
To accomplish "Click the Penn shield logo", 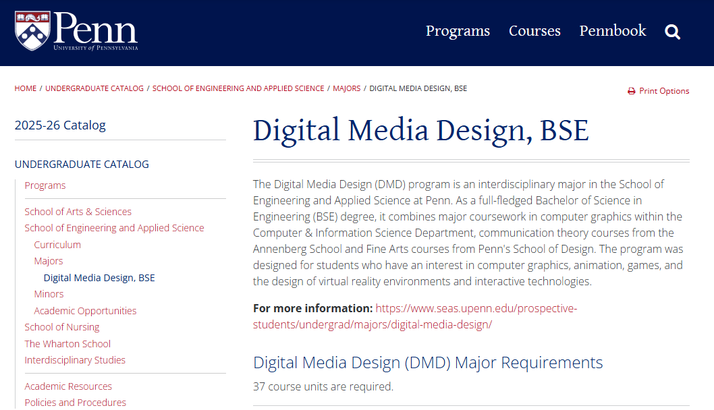I will pos(32,30).
